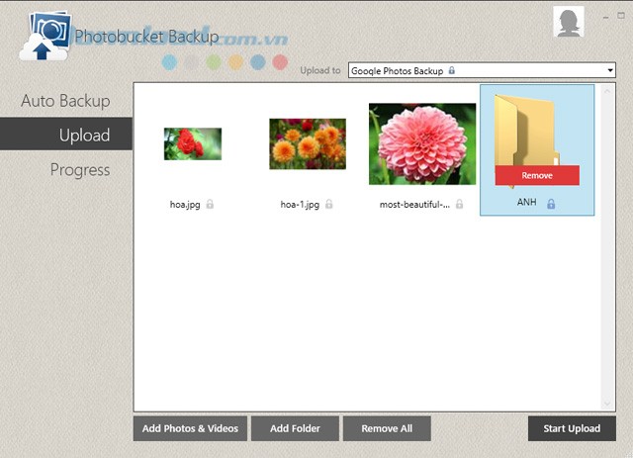Click the blue lock icon beside ANH
633x458 pixels.
[x=551, y=204]
